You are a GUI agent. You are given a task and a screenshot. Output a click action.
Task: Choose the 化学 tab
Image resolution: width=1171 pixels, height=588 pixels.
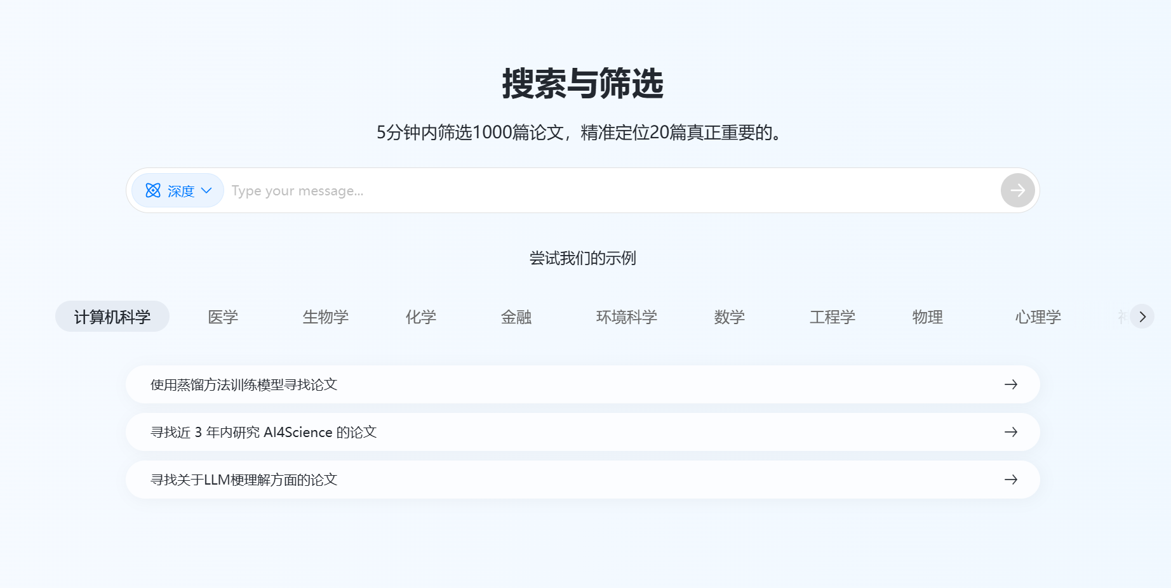(x=421, y=317)
